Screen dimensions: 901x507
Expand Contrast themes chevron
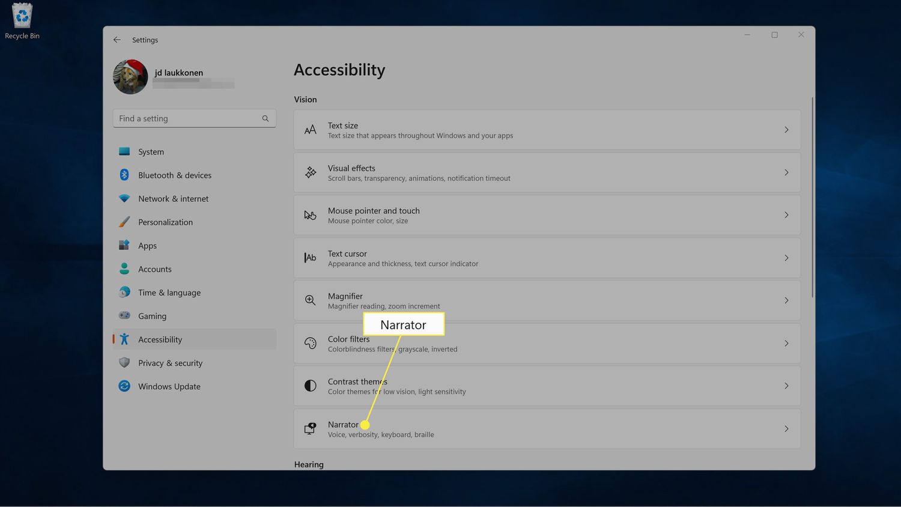(x=786, y=386)
